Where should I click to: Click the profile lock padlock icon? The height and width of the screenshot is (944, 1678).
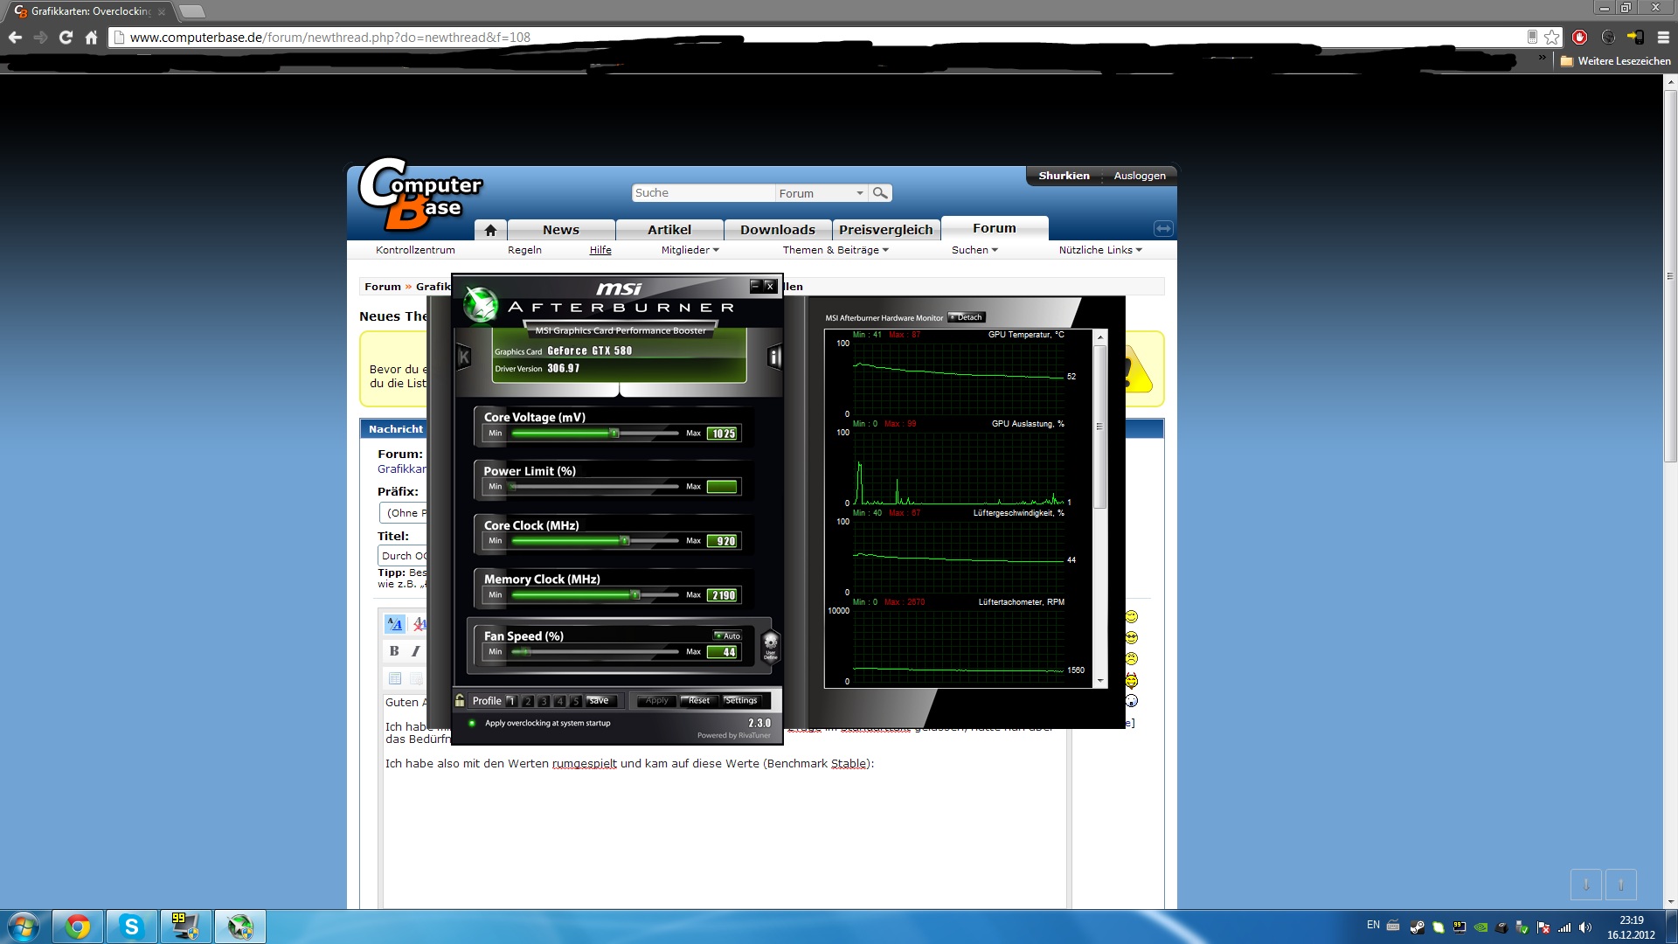click(x=460, y=700)
